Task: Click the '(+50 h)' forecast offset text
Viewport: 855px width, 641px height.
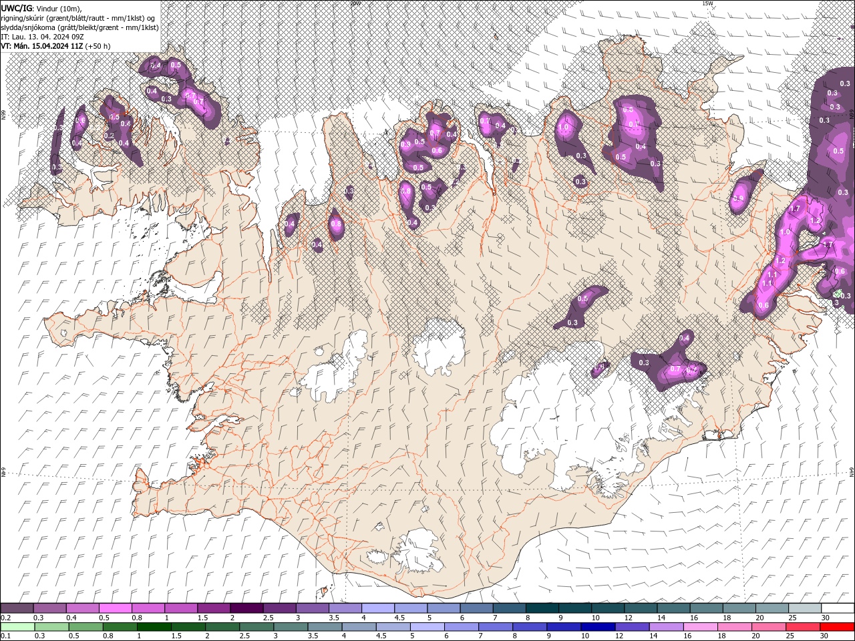Action: click(98, 46)
